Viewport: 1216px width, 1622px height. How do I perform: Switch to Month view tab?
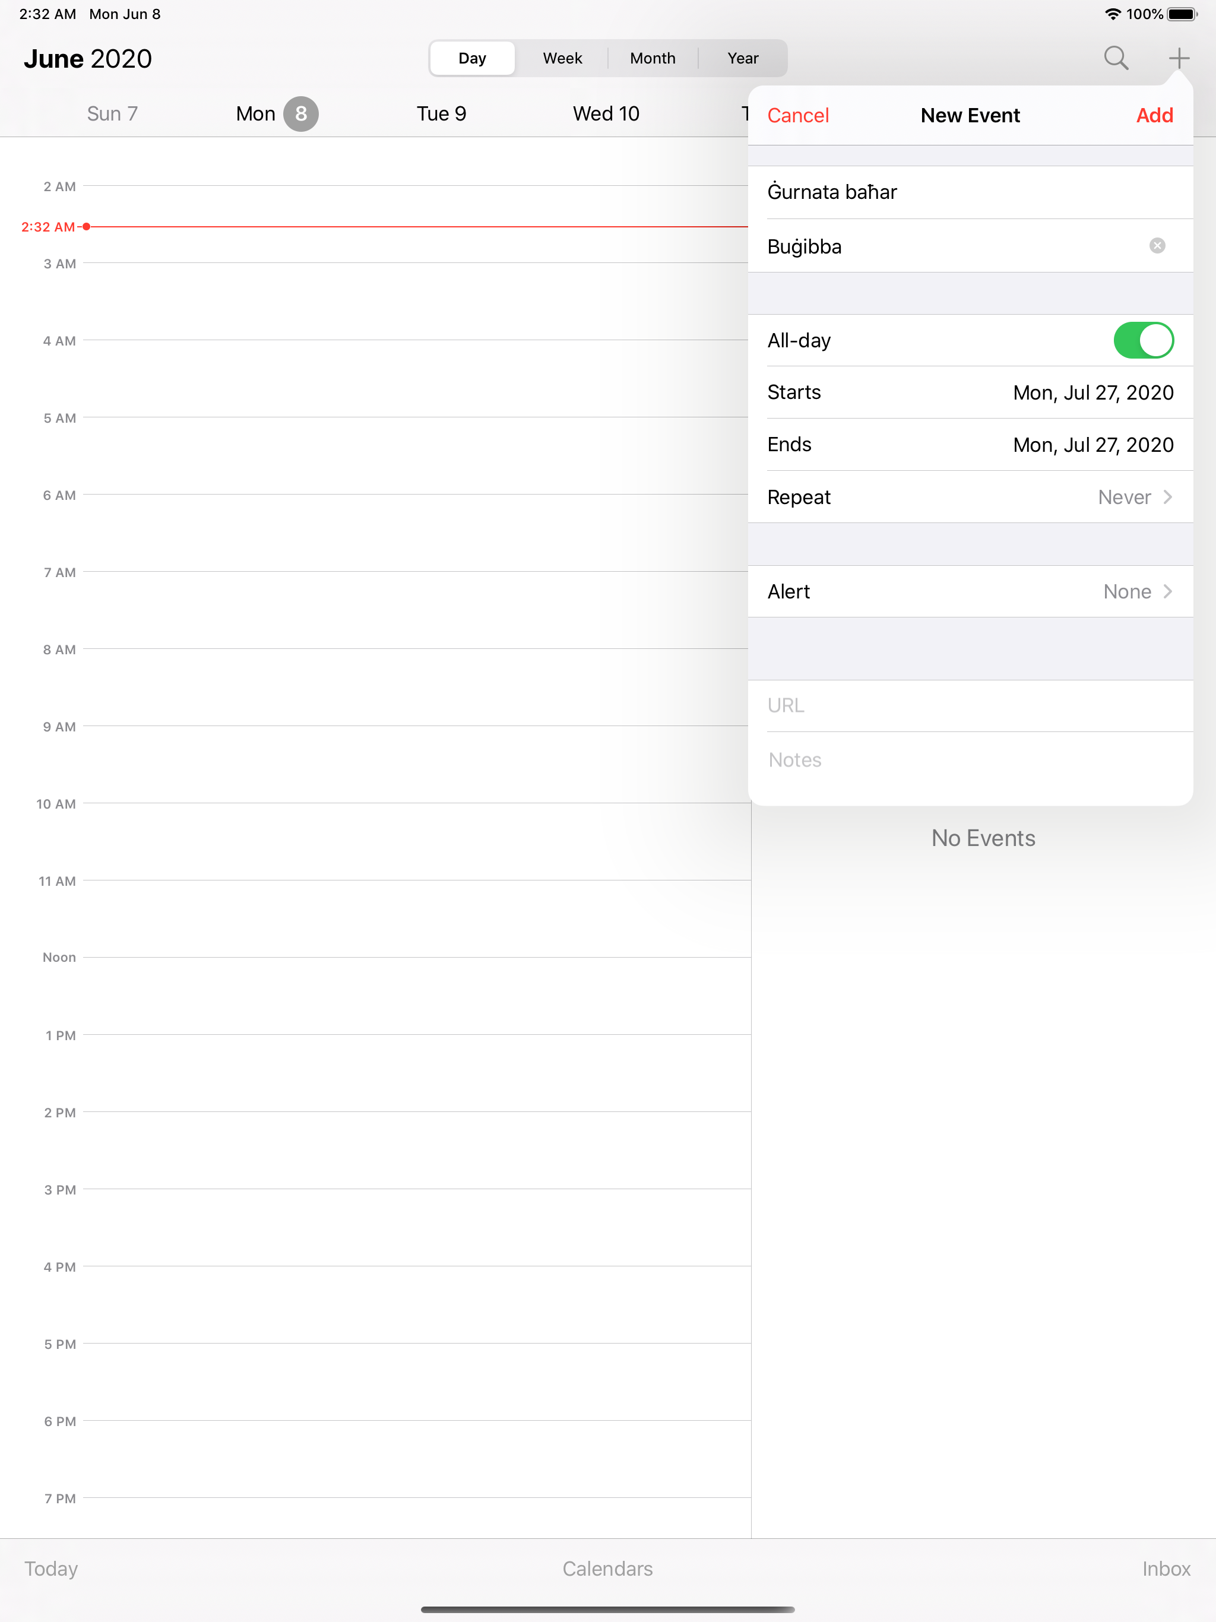(x=653, y=58)
